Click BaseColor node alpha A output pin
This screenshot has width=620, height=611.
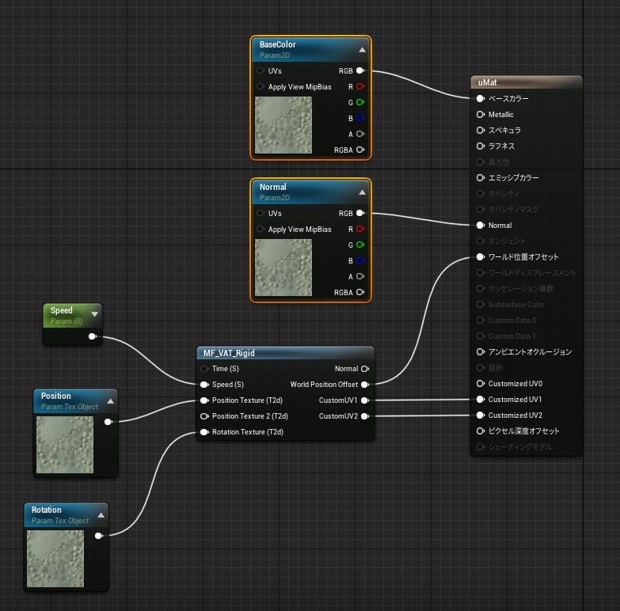coord(360,134)
